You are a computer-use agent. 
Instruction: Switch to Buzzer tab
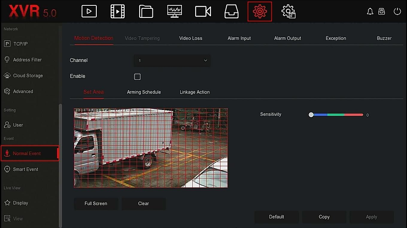click(x=384, y=38)
